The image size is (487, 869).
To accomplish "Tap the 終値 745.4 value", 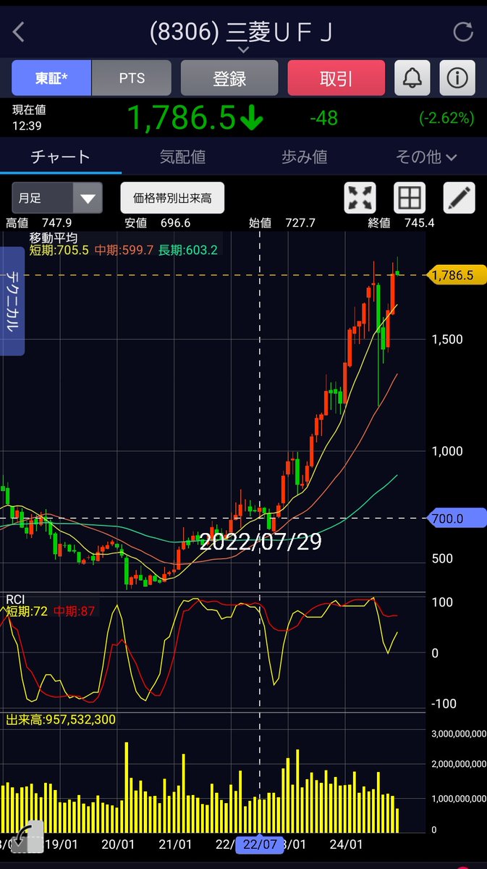I will pyautogui.click(x=401, y=223).
